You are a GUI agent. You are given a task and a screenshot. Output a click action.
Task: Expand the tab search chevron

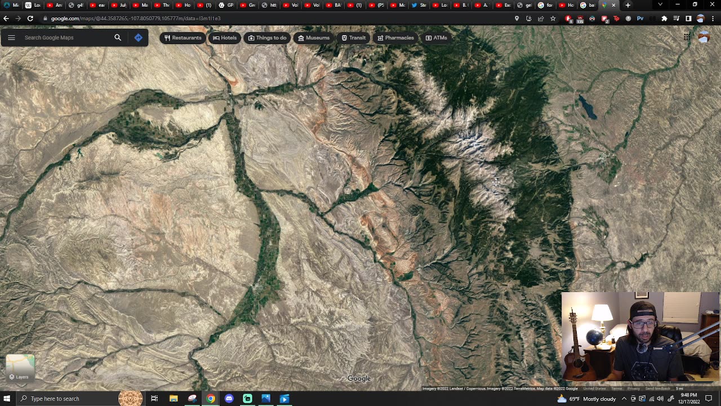point(660,5)
